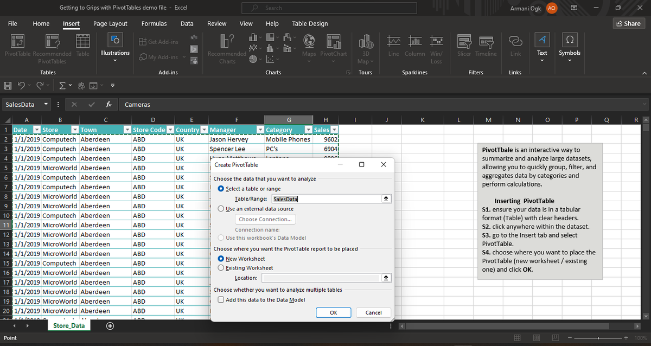Click Recommended Charts icon
The image size is (651, 346).
pos(227,49)
